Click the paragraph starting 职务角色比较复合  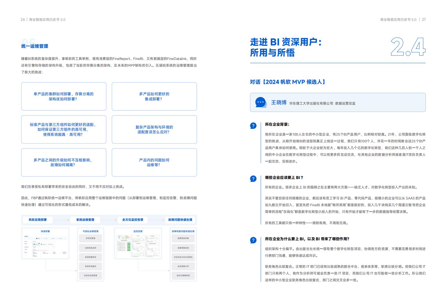[345, 273]
